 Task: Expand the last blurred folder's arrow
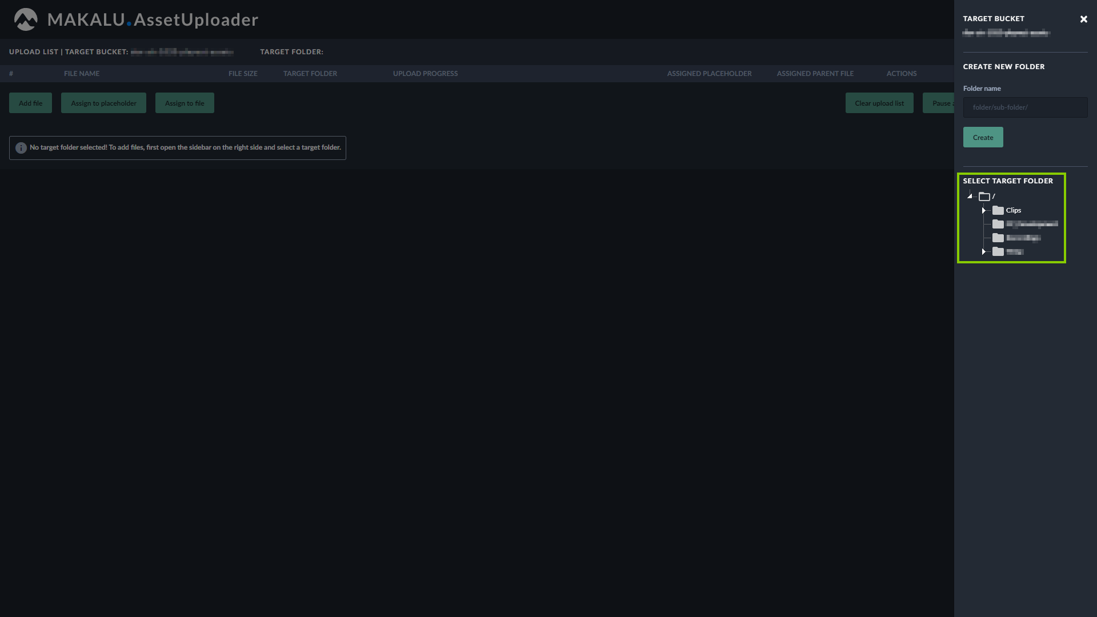983,251
